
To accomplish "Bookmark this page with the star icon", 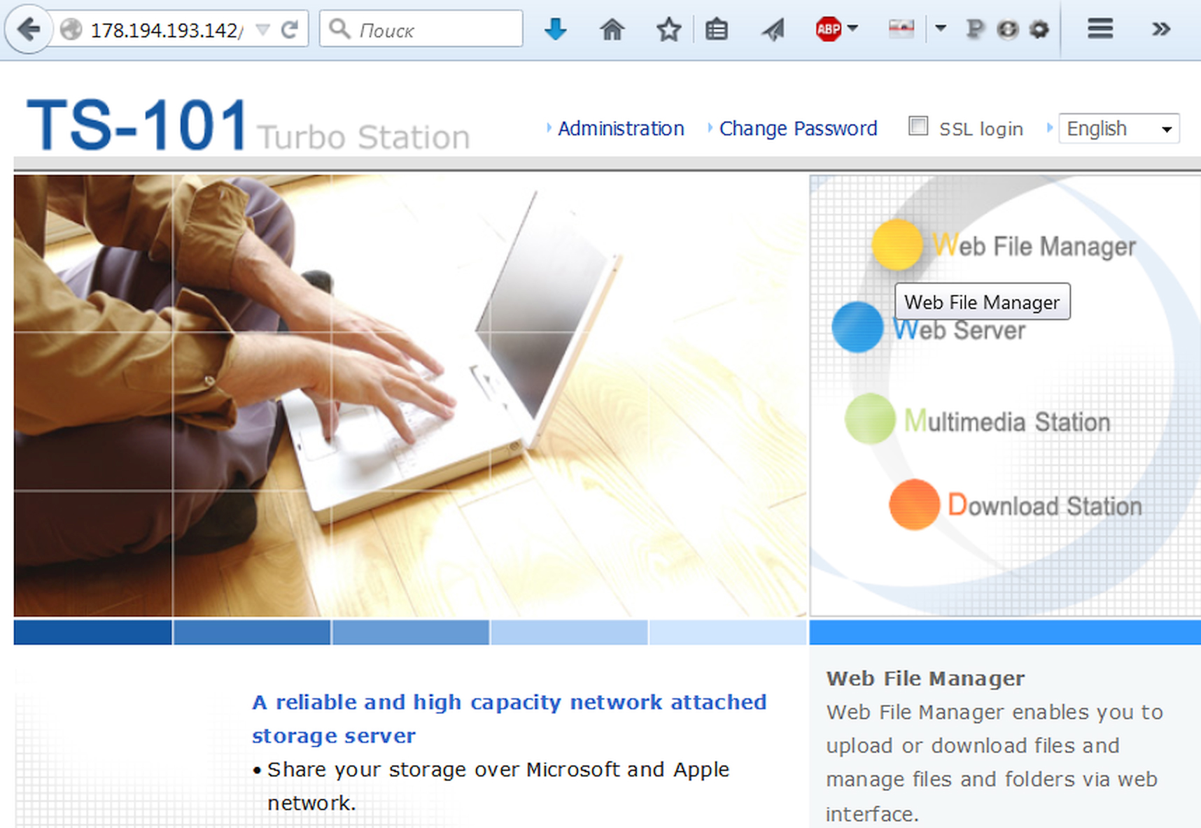I will [669, 29].
